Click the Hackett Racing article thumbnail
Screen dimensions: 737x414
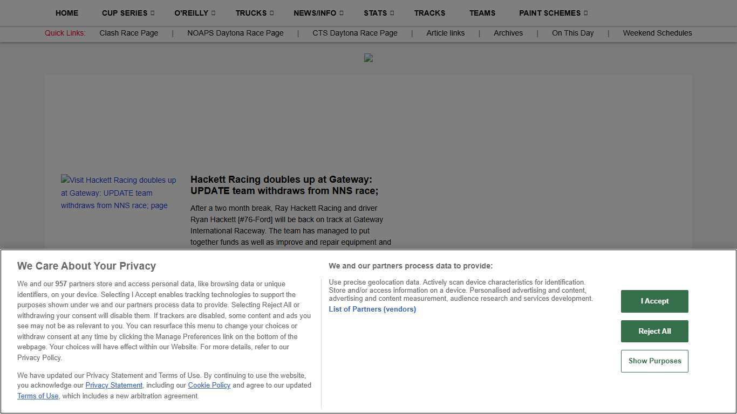118,192
